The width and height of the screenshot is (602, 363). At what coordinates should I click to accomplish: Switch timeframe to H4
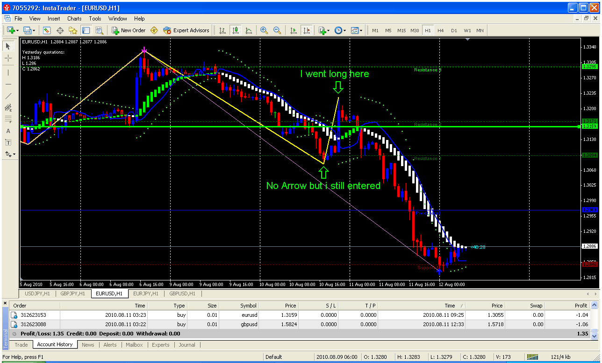click(x=440, y=30)
